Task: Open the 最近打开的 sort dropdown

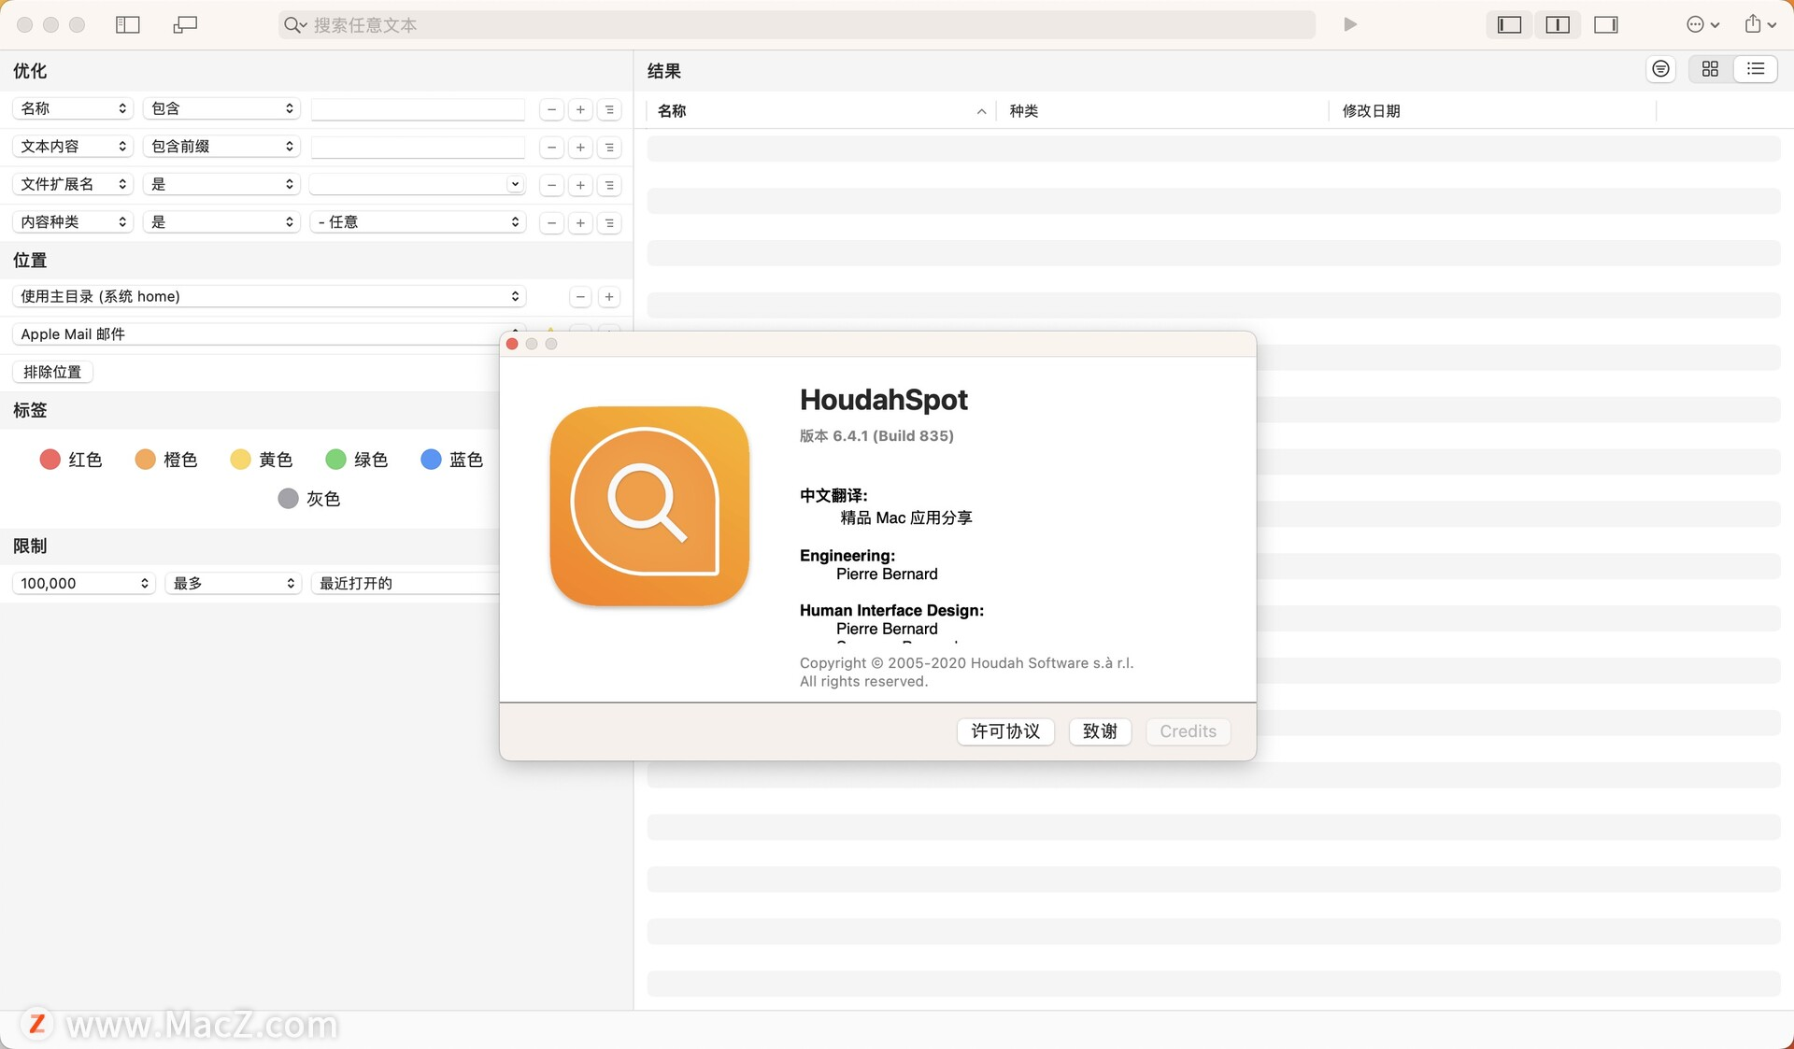Action: [x=406, y=584]
